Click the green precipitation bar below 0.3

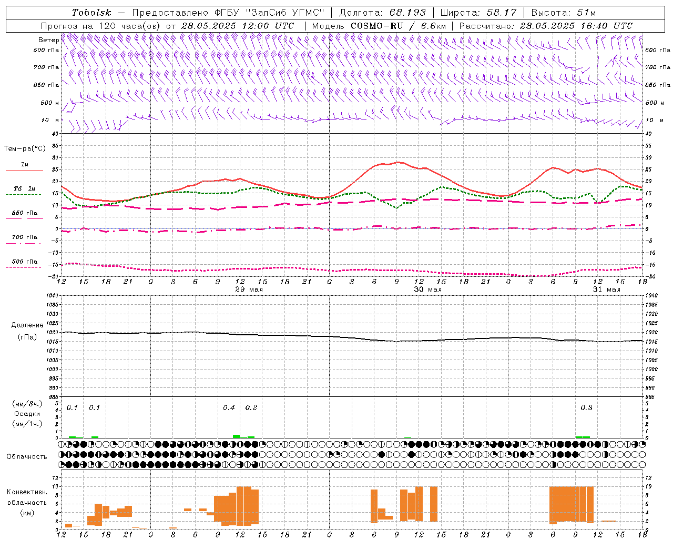[x=583, y=437]
